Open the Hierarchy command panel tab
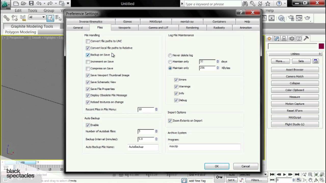The height and width of the screenshot is (183, 326). tap(284, 39)
